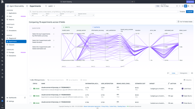Switch to the Timeline view
This screenshot has width=195, height=109.
(182, 12)
